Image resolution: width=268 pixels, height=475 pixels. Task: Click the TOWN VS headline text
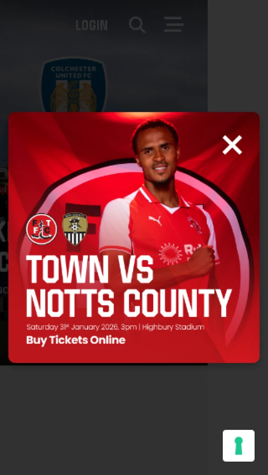(x=90, y=269)
